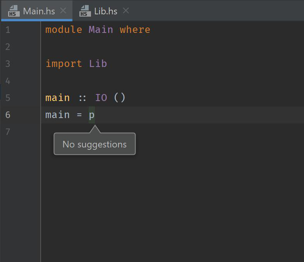Viewport: 304px width, 262px height.
Task: Click the 'import' keyword on line 3
Action: [x=64, y=64]
